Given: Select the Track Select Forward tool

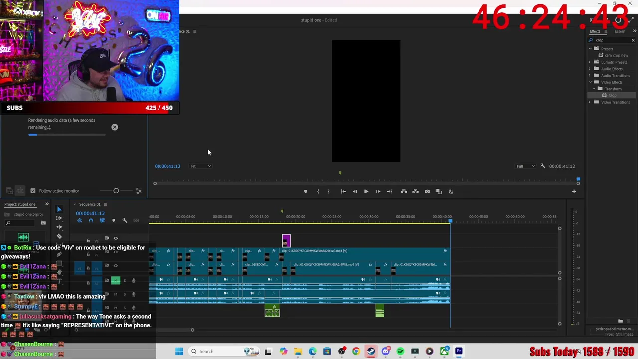Looking at the screenshot, I should [x=59, y=218].
